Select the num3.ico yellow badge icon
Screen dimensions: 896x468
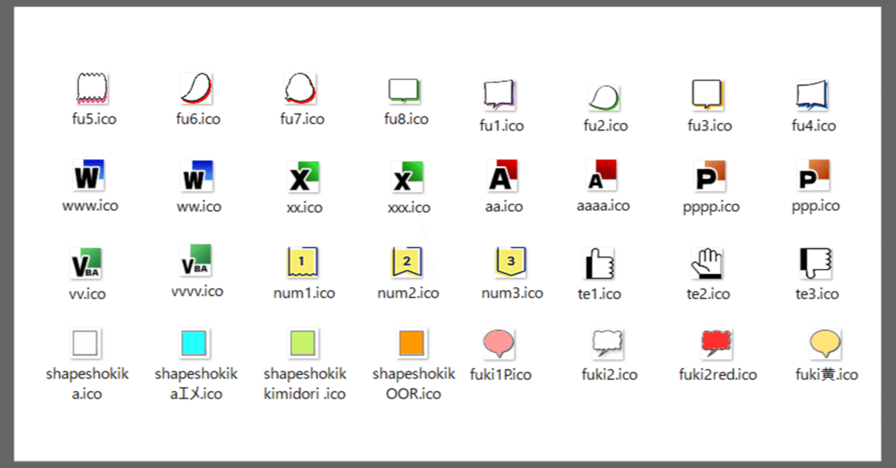tap(511, 262)
